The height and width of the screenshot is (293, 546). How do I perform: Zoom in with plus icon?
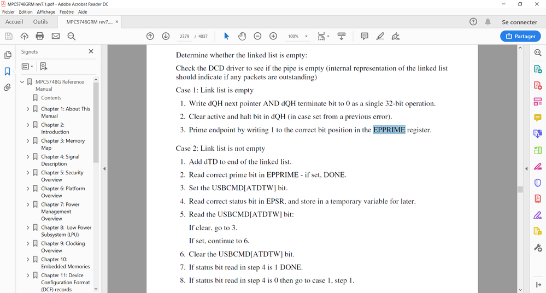pos(273,36)
